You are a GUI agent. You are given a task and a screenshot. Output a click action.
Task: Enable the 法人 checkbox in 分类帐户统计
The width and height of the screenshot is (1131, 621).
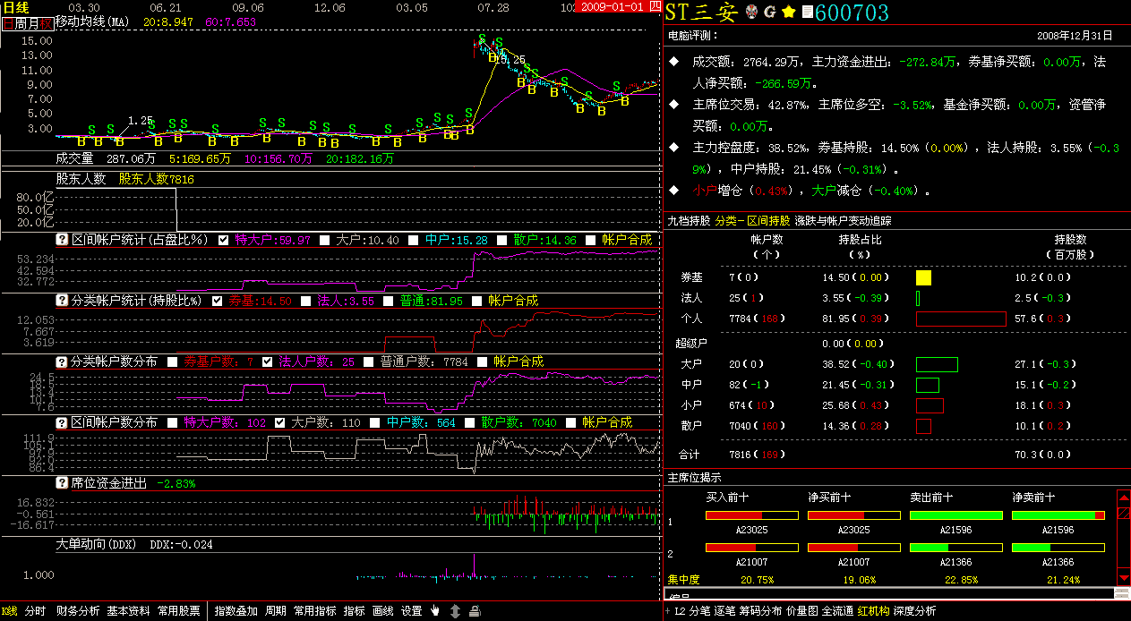pyautogui.click(x=306, y=301)
